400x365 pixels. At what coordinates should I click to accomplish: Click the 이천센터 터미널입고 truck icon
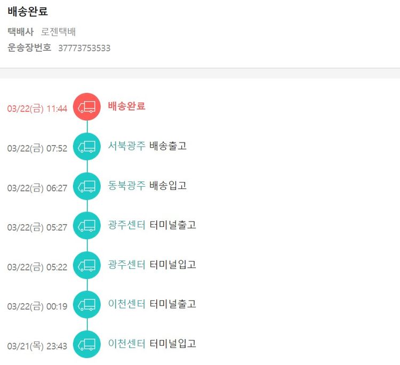click(87, 344)
